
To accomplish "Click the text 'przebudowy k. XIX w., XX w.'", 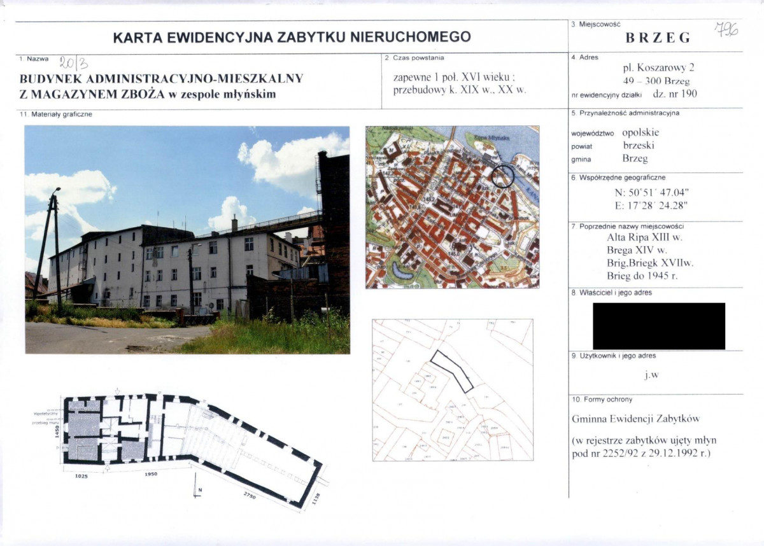I will [x=460, y=90].
